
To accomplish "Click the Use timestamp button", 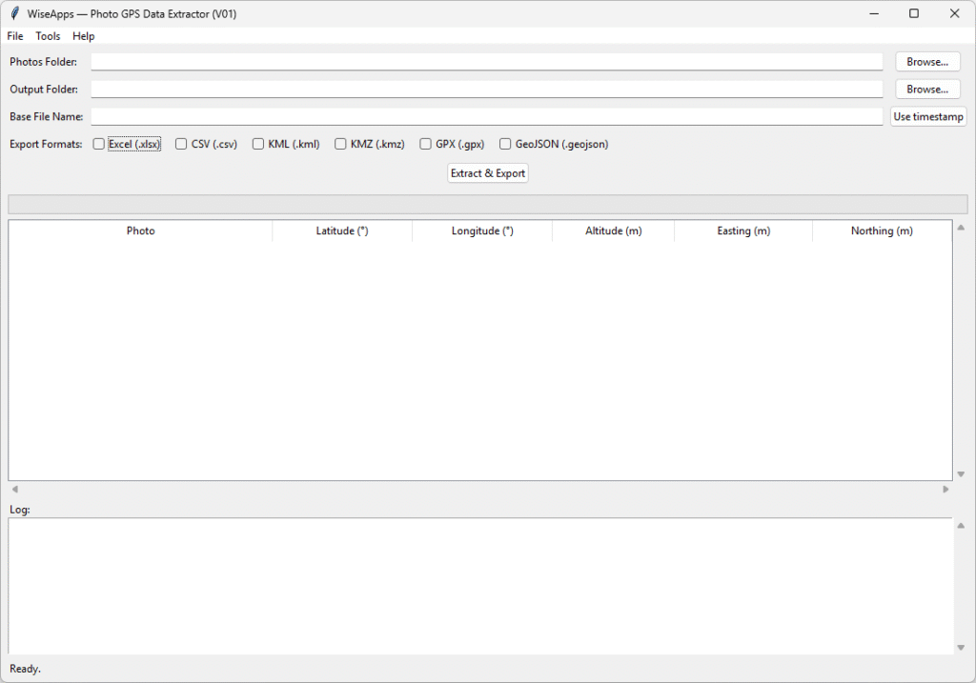I will 927,117.
